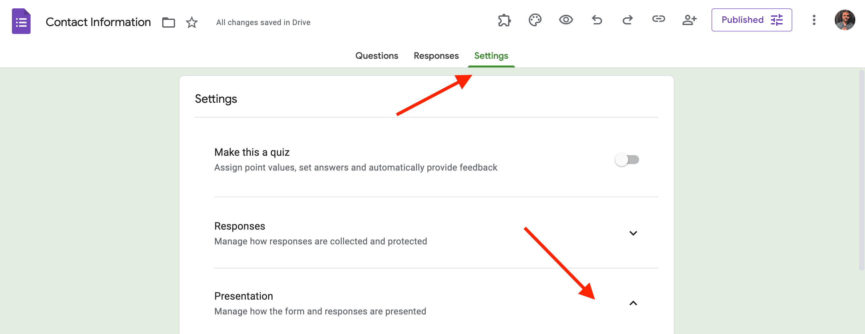The height and width of the screenshot is (334, 865).
Task: Star the Contact Information form
Action: click(192, 22)
